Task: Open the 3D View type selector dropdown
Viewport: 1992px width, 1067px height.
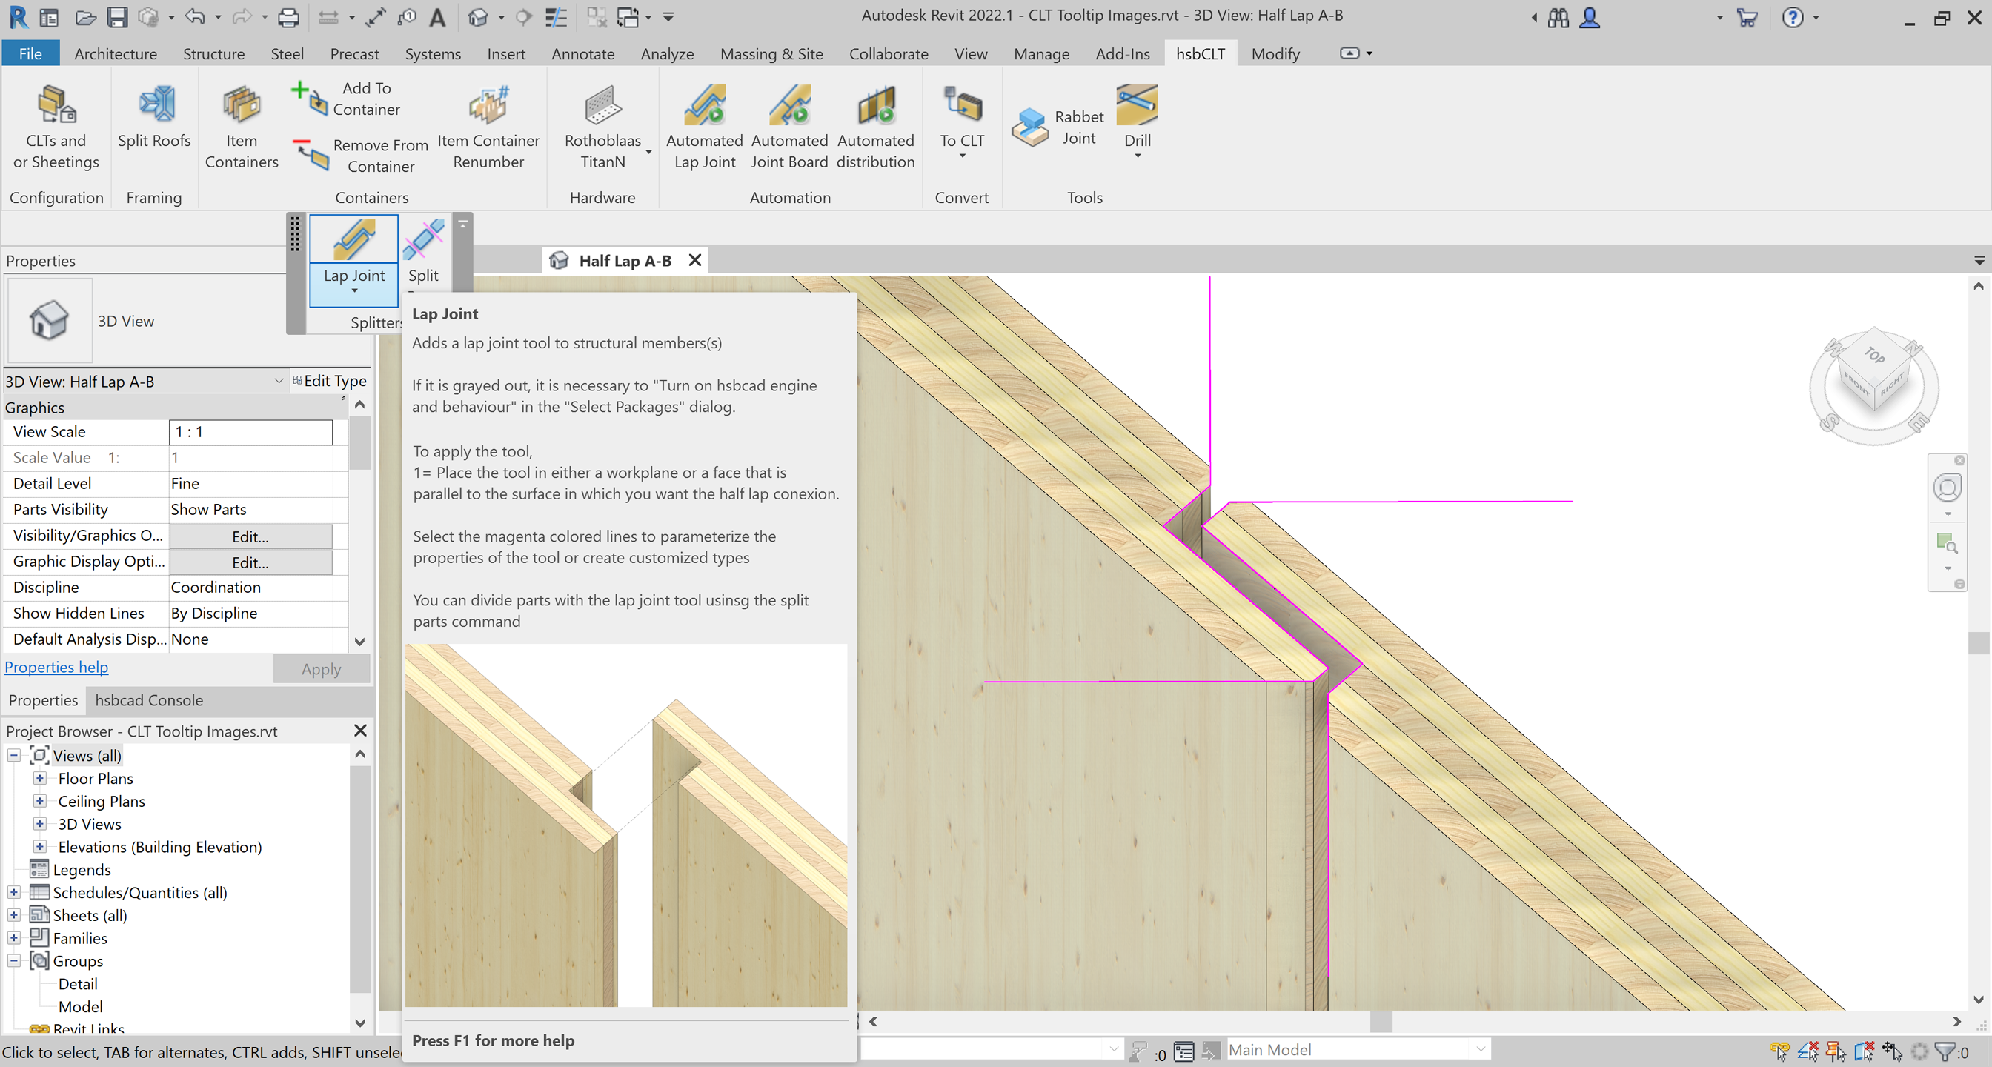Action: pyautogui.click(x=278, y=381)
